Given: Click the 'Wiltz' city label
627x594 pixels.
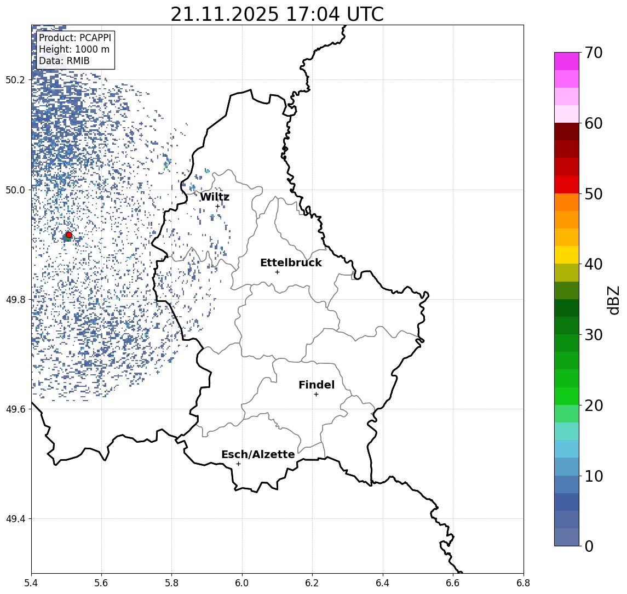Looking at the screenshot, I should (215, 197).
